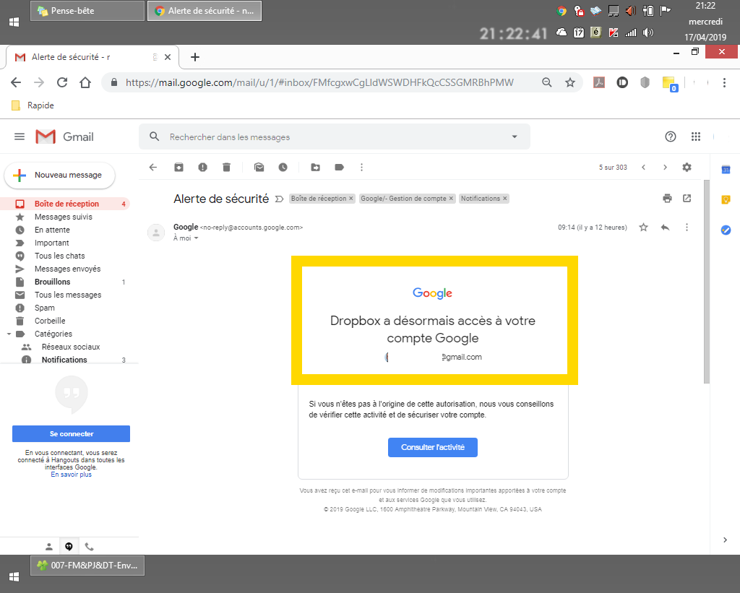Open Chrome's three-dot menu
Viewport: 740px width, 593px height.
(x=724, y=82)
